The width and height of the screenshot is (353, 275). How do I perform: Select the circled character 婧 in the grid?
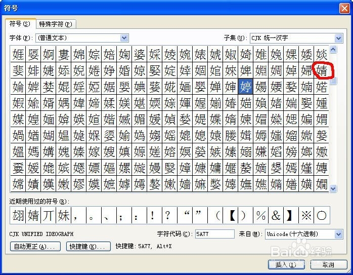point(322,70)
